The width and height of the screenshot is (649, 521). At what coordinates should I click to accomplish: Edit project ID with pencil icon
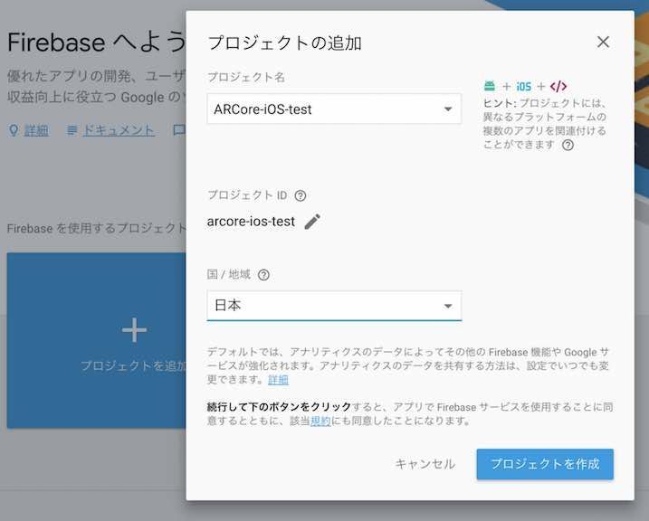[x=312, y=222]
